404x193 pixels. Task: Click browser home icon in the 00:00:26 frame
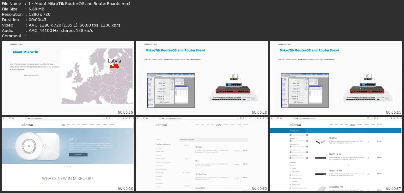point(12,118)
